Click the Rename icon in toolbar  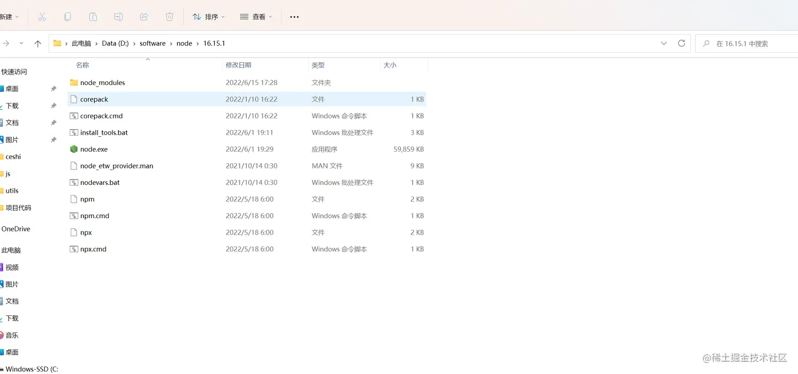pyautogui.click(x=119, y=17)
